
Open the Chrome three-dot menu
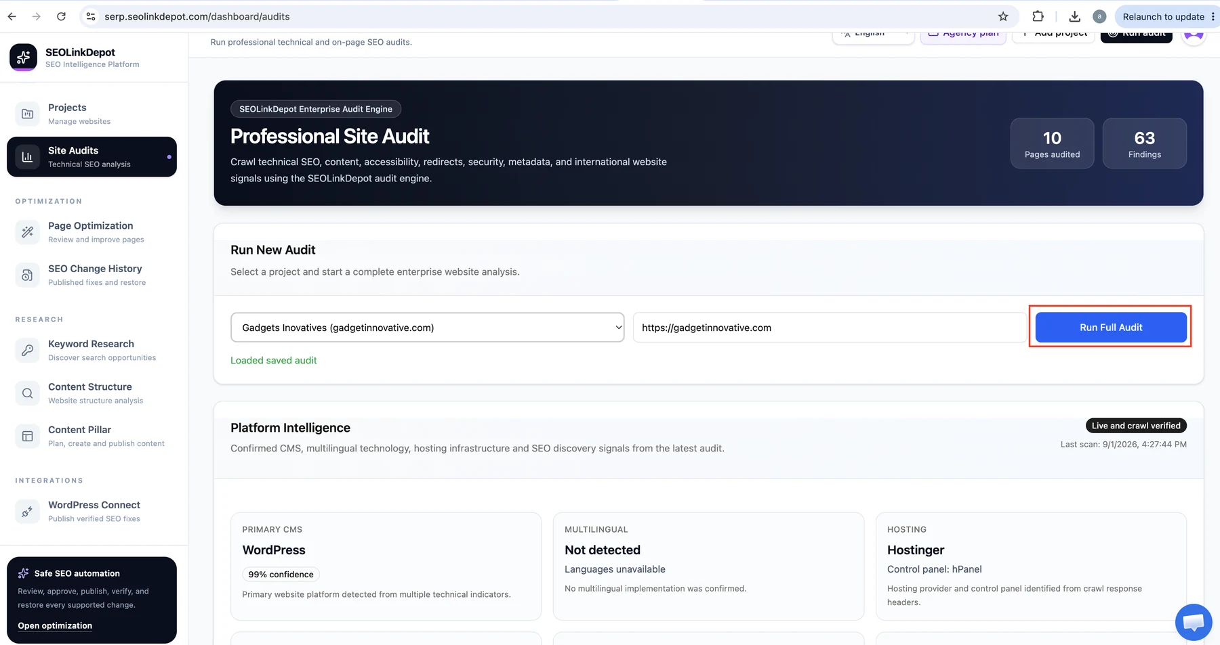1213,16
